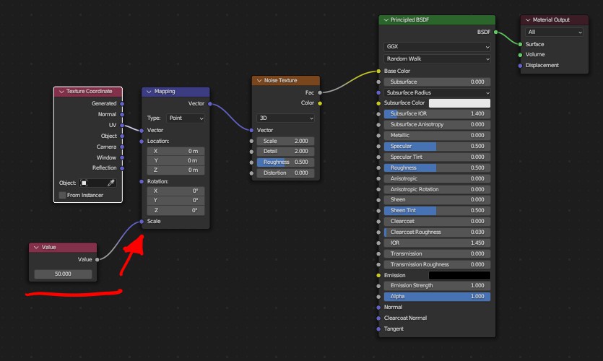603x361 pixels.
Task: Click the Noise Texture Roughness slider
Action: tap(285, 162)
